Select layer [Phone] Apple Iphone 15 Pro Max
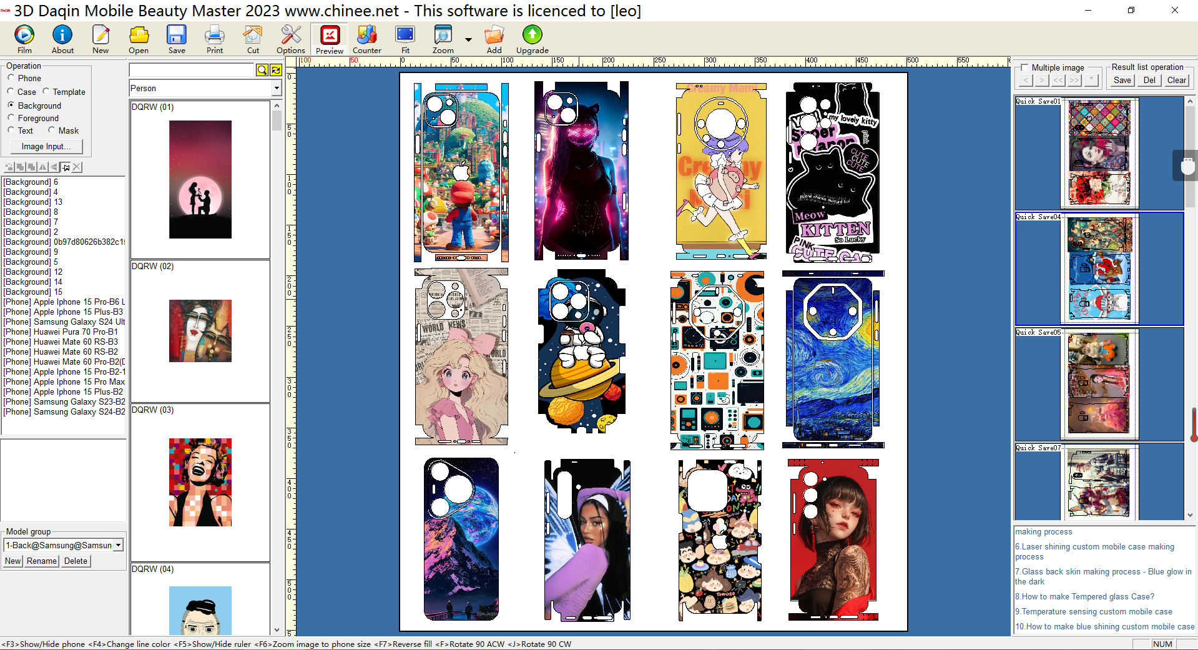 pyautogui.click(x=64, y=382)
